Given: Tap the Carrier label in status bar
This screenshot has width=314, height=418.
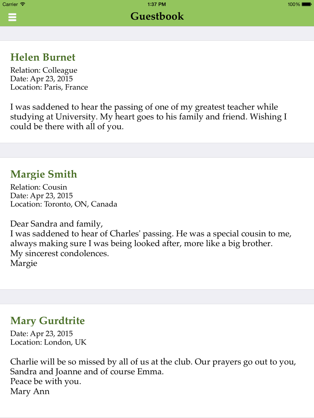Looking at the screenshot, I should tap(10, 4).
